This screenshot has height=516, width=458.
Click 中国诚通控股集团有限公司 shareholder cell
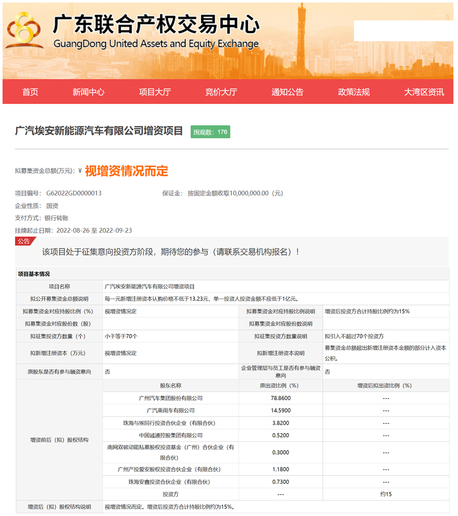tap(171, 436)
